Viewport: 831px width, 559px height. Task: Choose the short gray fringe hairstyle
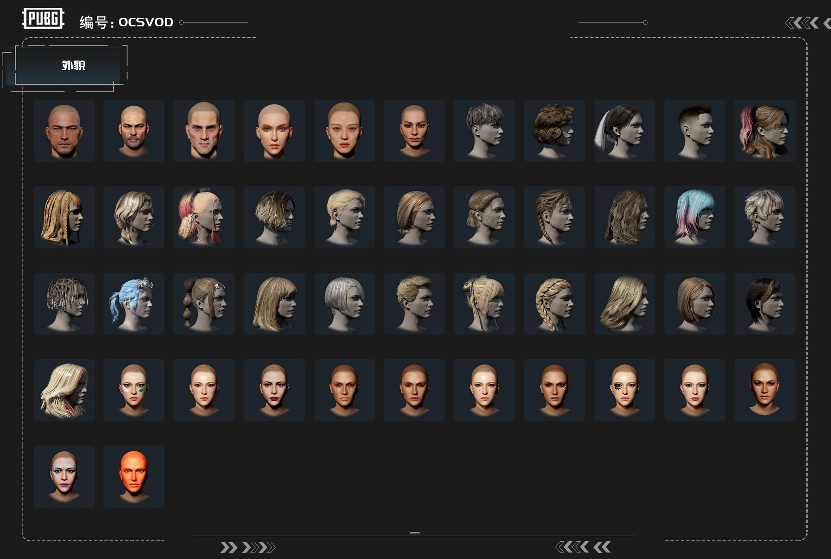[x=484, y=131]
